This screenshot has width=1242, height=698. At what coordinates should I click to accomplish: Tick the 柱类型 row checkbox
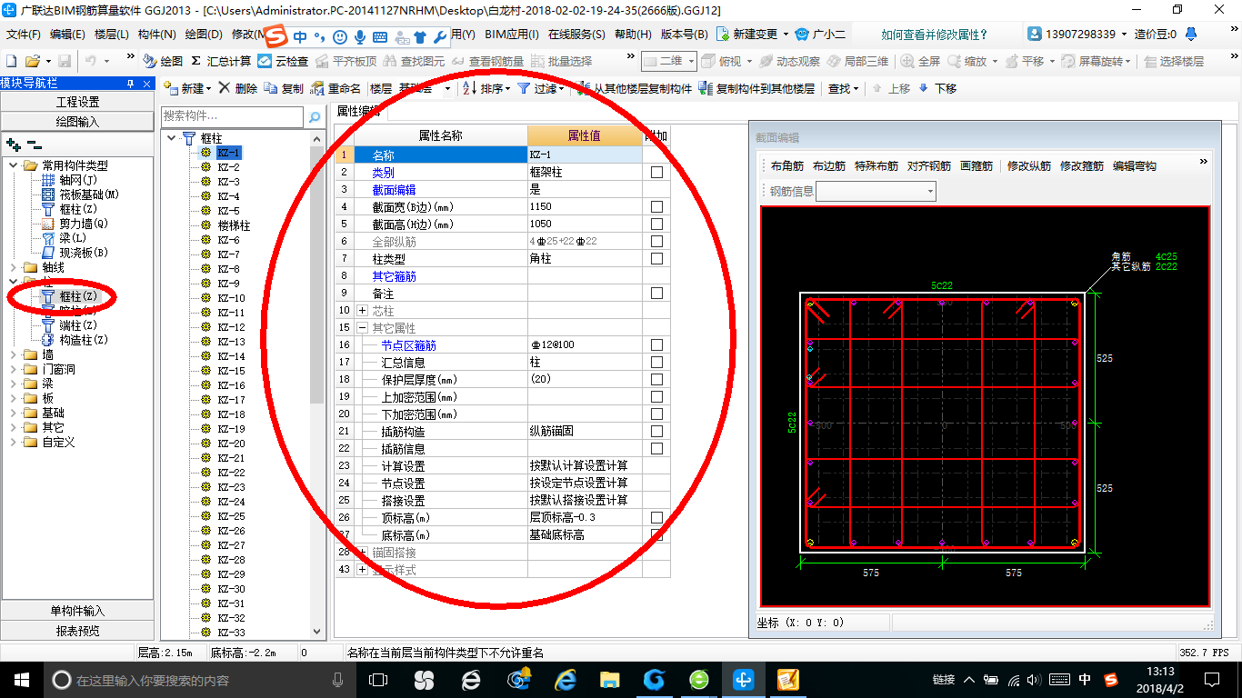tap(656, 259)
